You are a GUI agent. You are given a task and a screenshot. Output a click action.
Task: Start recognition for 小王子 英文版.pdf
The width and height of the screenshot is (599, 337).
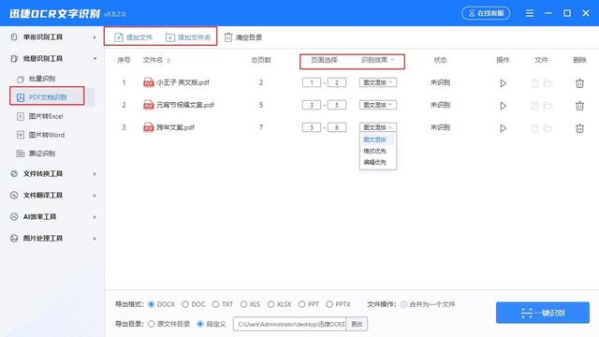click(504, 83)
